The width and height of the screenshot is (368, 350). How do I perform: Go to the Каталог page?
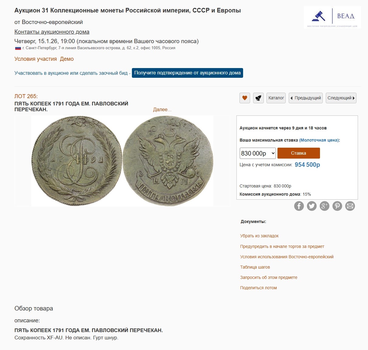276,98
